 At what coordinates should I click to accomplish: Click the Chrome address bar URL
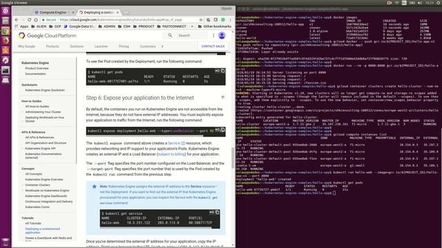(x=121, y=20)
